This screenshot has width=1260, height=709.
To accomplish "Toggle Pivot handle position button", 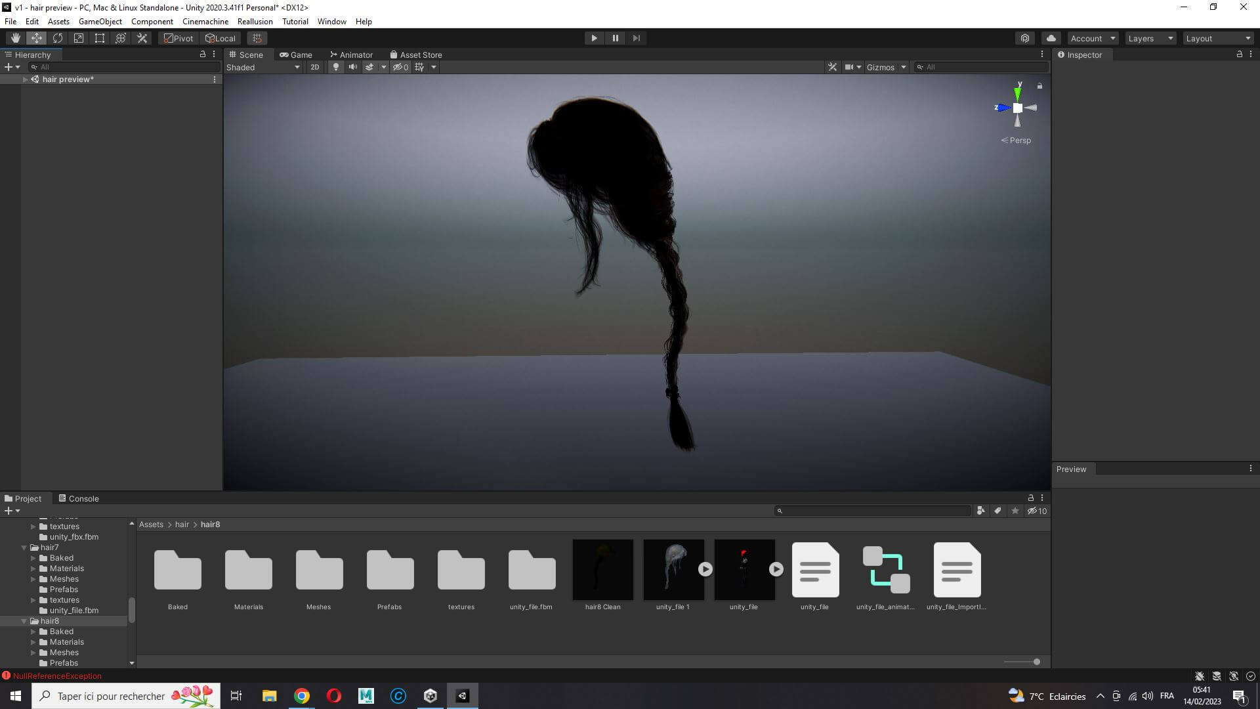I will [178, 38].
